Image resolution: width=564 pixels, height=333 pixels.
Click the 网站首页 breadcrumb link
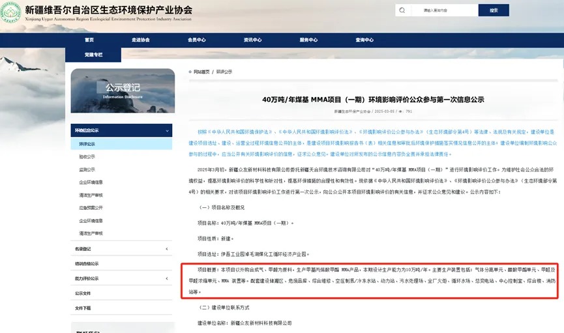201,72
